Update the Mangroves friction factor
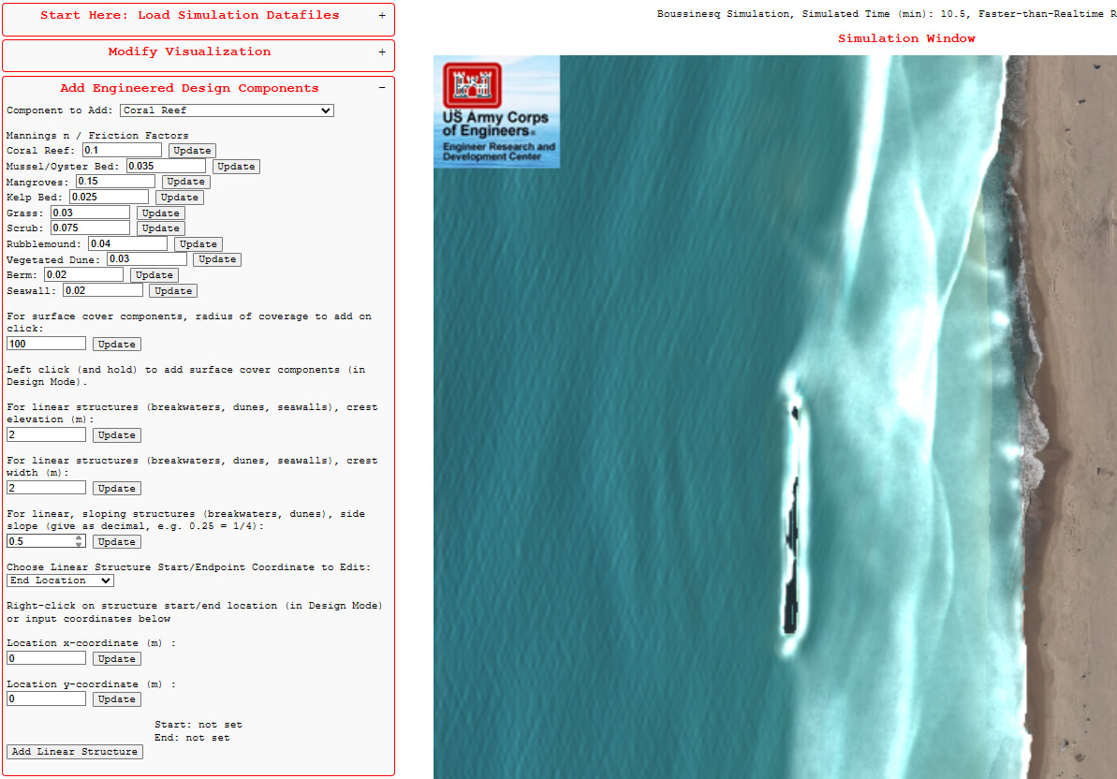 [185, 182]
